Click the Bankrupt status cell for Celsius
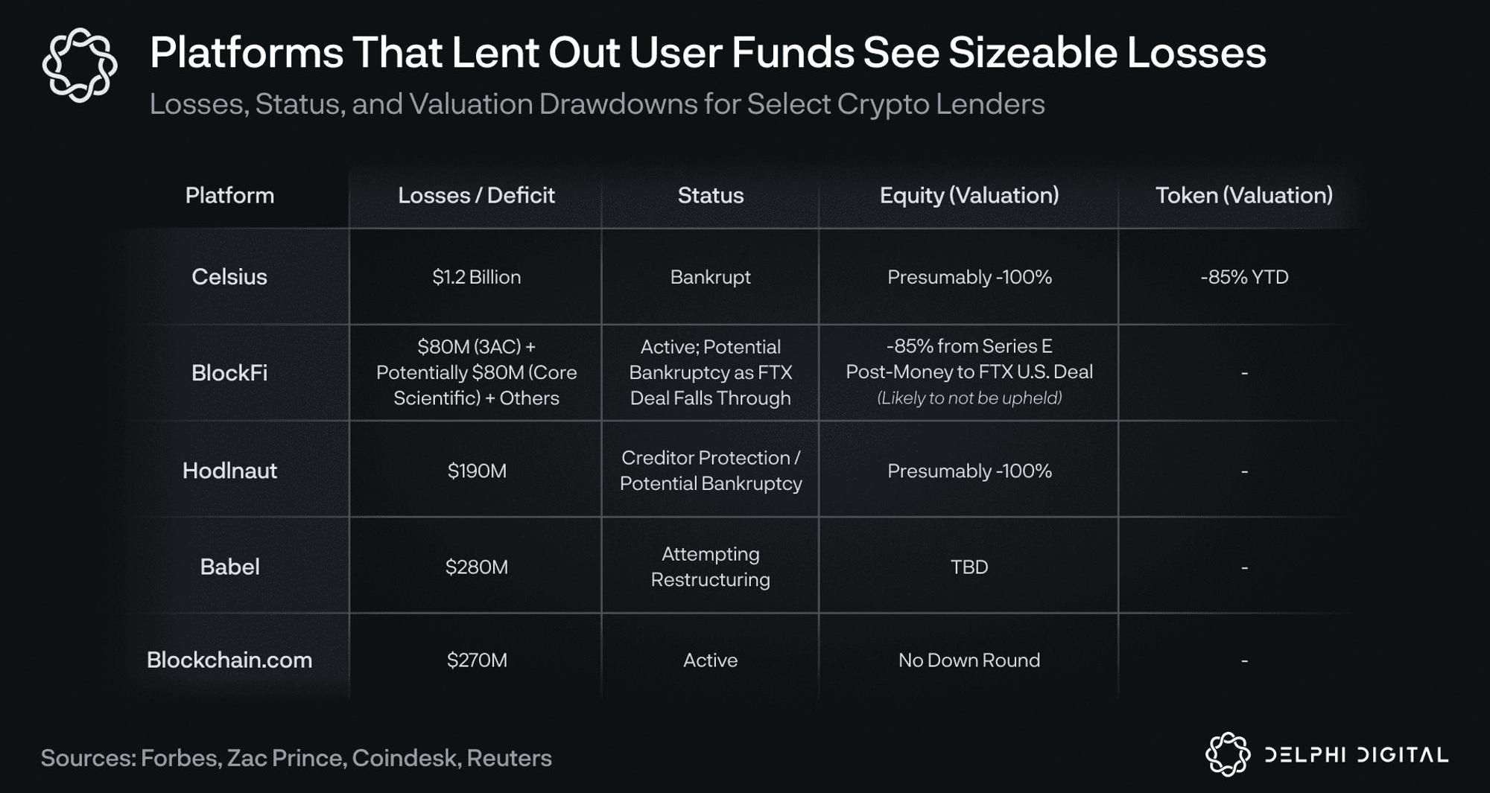 point(710,277)
